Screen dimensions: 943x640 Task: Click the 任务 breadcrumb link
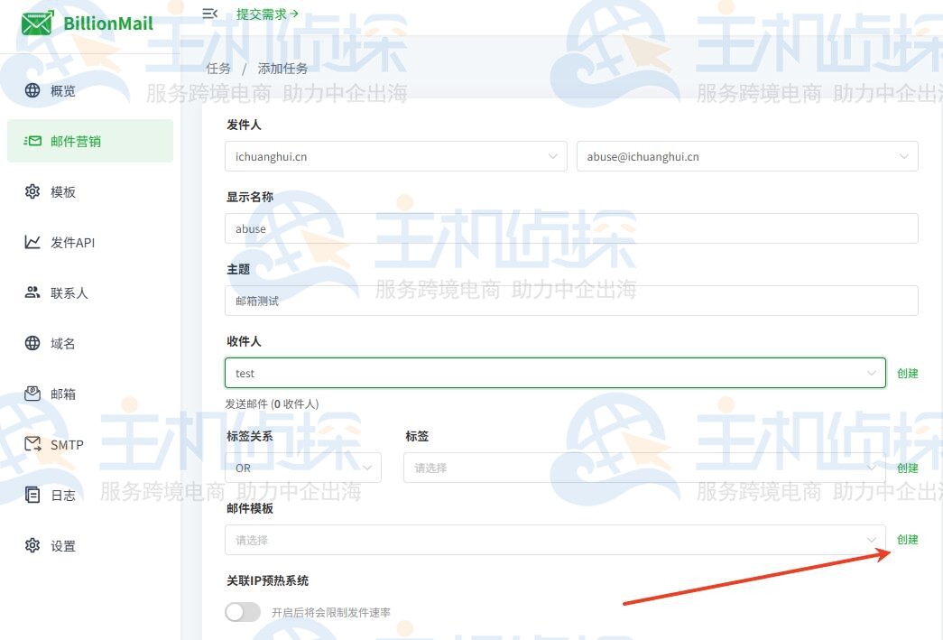[x=217, y=68]
